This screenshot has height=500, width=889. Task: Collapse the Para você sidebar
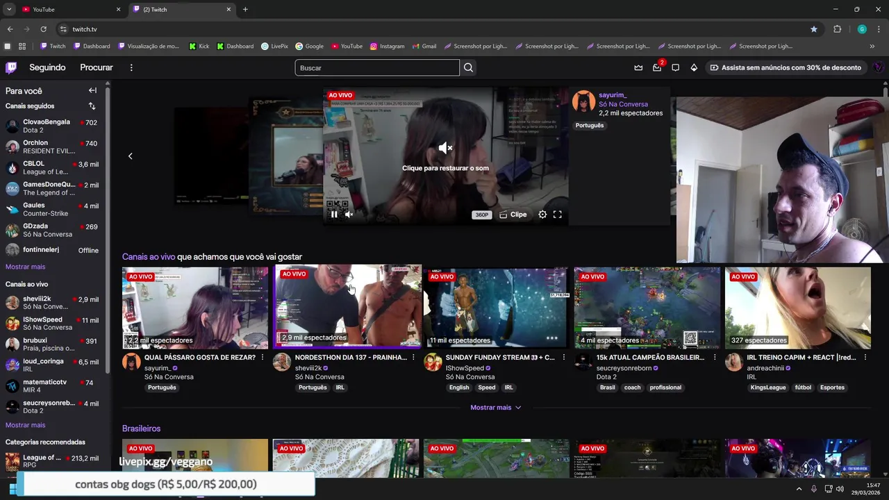[92, 90]
